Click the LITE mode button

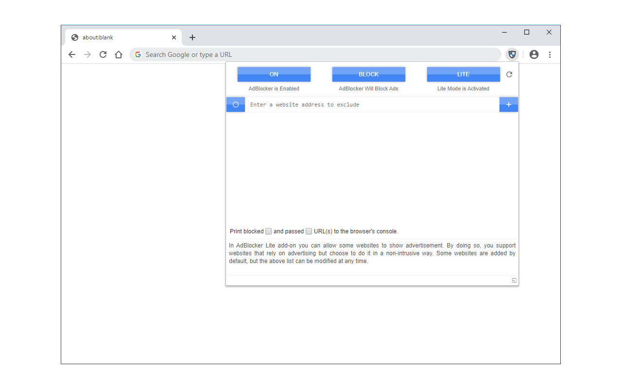[x=463, y=74]
